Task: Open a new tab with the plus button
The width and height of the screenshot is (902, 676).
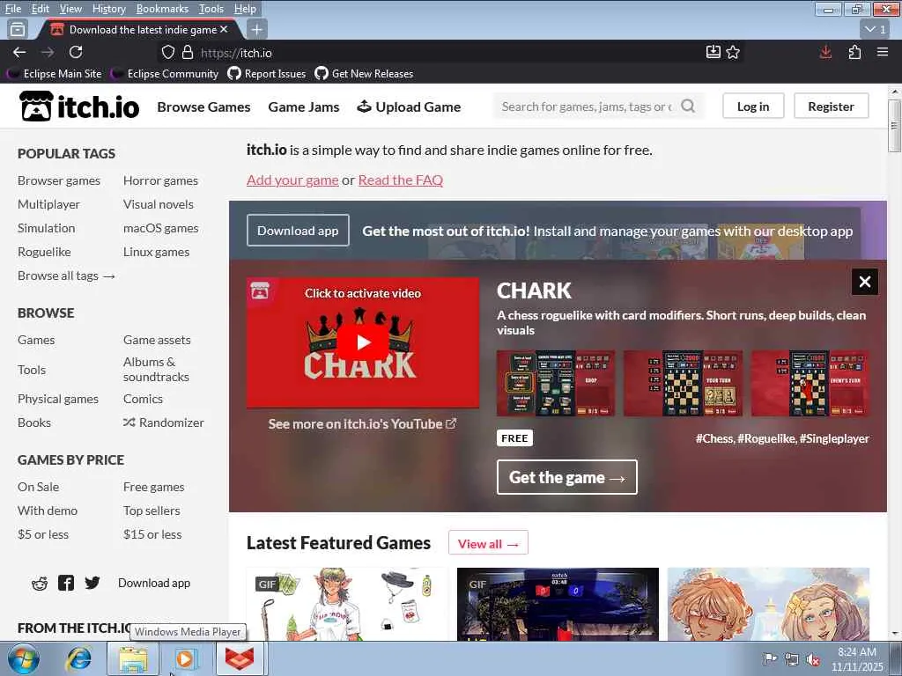Action: pyautogui.click(x=256, y=29)
